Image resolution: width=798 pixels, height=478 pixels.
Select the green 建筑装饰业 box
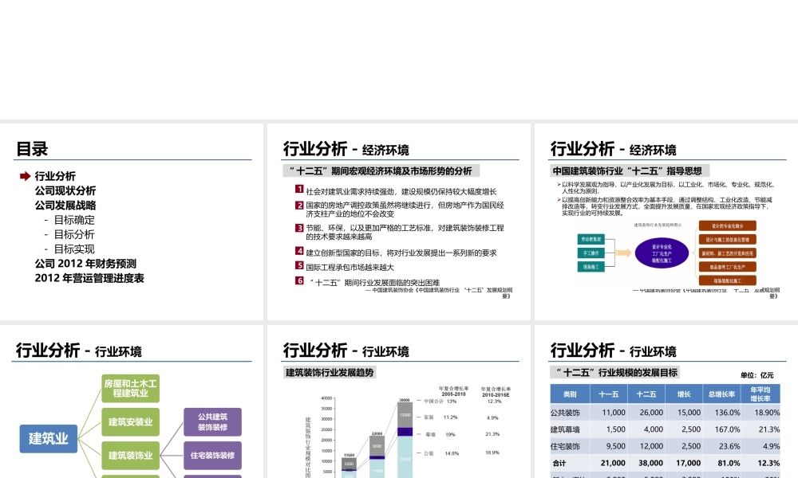tap(130, 455)
